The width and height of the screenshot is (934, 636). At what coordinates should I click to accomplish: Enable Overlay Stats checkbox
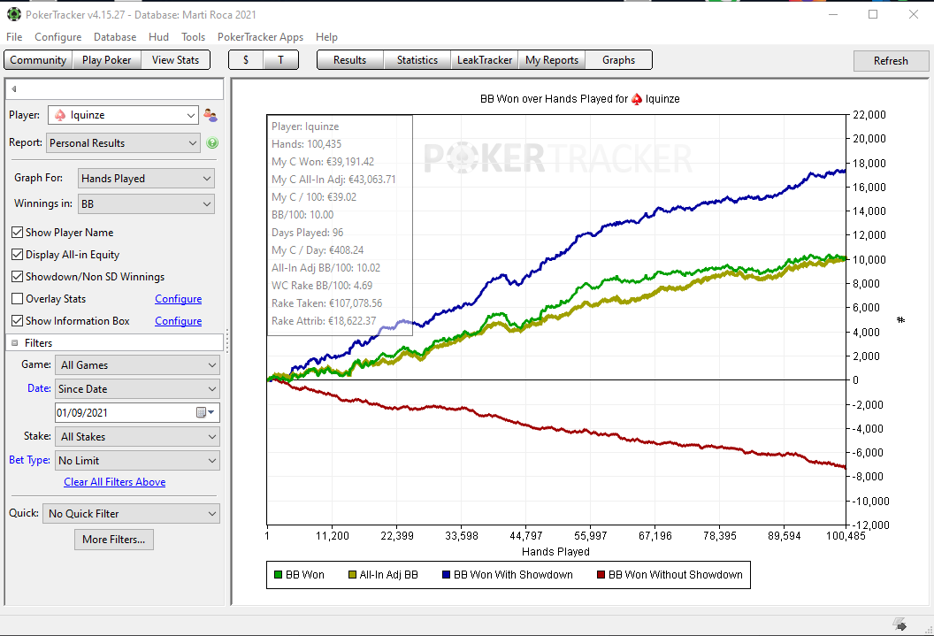[18, 298]
